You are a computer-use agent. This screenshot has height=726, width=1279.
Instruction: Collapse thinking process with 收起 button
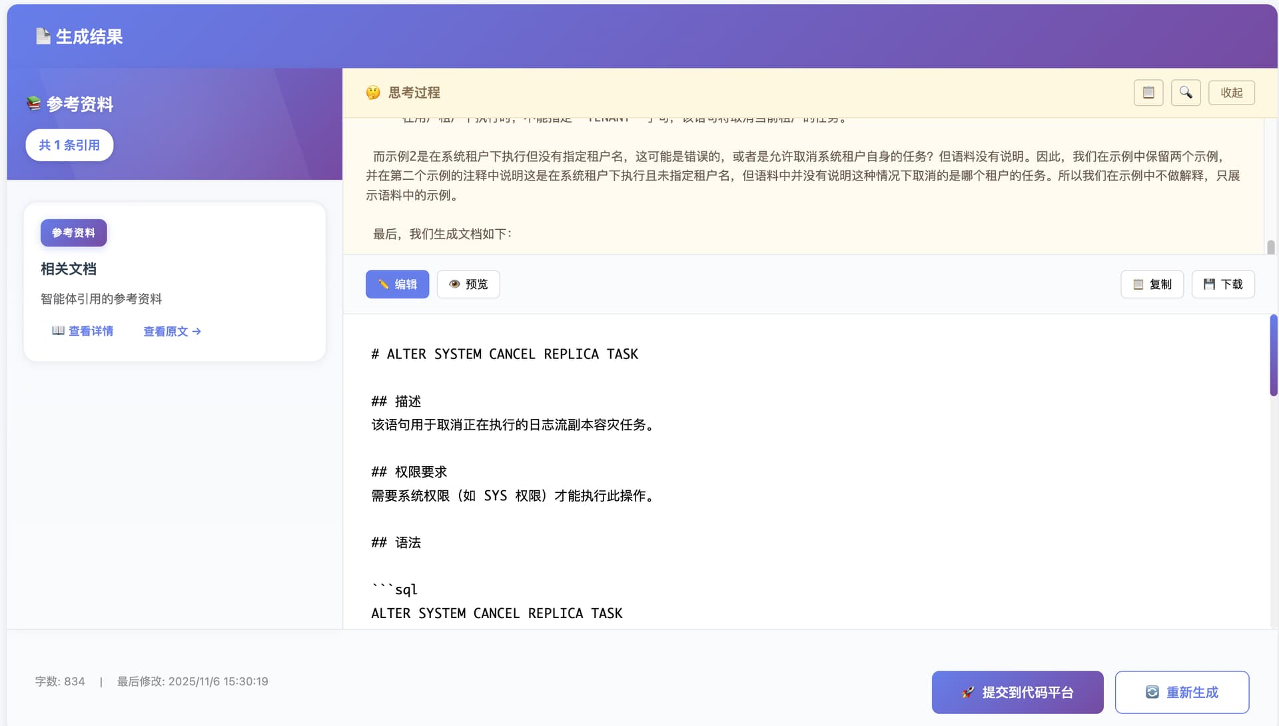[1231, 93]
